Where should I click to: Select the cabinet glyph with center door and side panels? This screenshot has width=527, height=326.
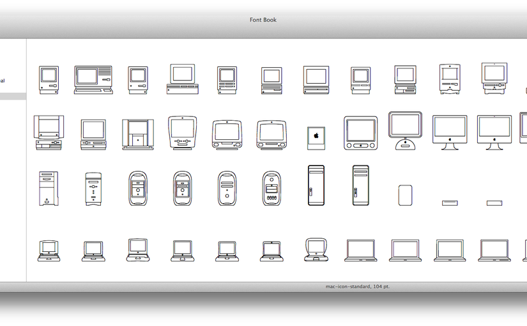point(138,134)
